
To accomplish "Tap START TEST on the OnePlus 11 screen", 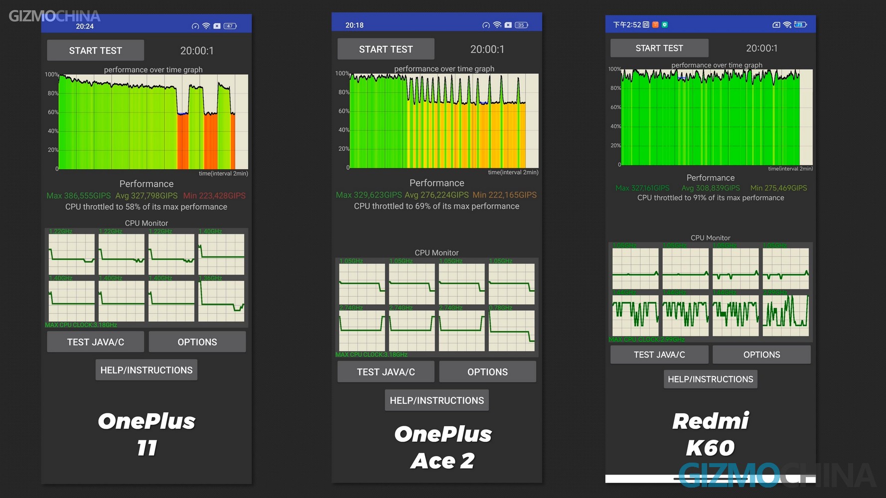I will [95, 50].
